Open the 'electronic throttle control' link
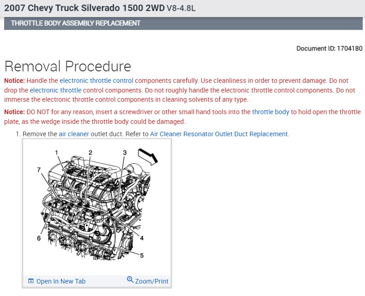365x296 pixels. [x=96, y=81]
